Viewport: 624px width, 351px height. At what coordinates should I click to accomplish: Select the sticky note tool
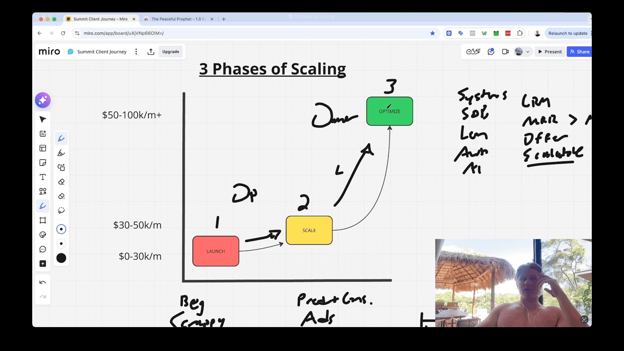43,162
